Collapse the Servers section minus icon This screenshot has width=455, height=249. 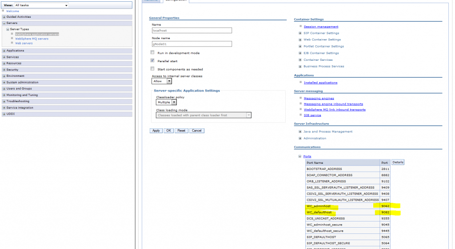coord(4,23)
